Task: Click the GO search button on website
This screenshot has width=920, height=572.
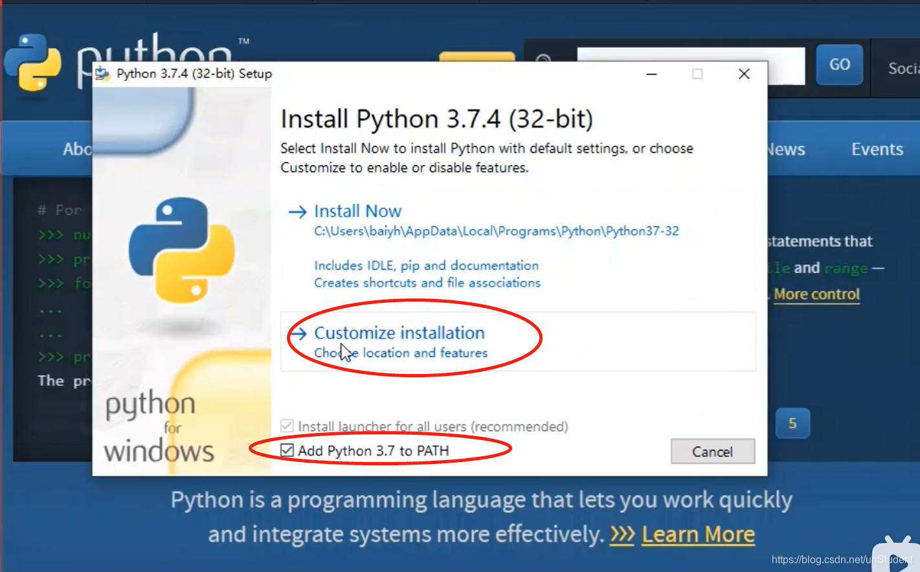Action: pos(839,65)
